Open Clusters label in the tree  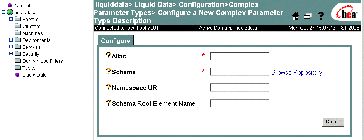point(31,26)
